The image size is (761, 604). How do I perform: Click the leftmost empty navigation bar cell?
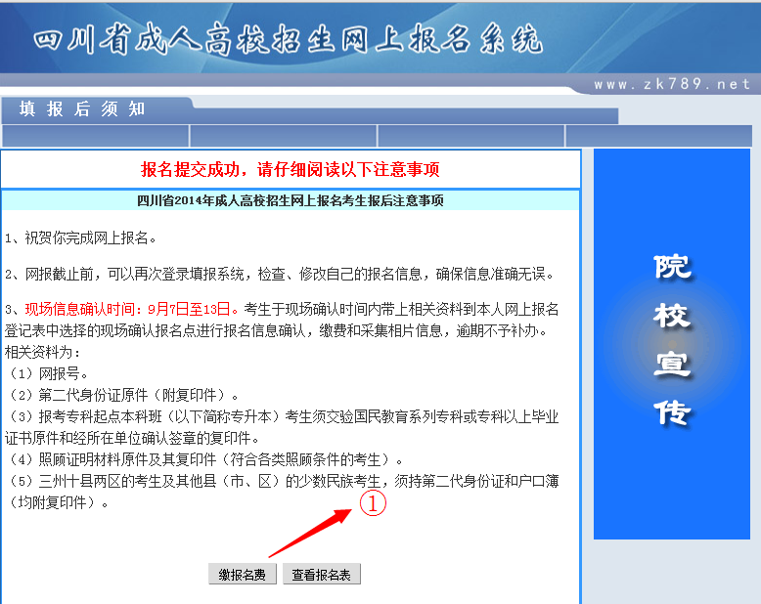click(95, 136)
